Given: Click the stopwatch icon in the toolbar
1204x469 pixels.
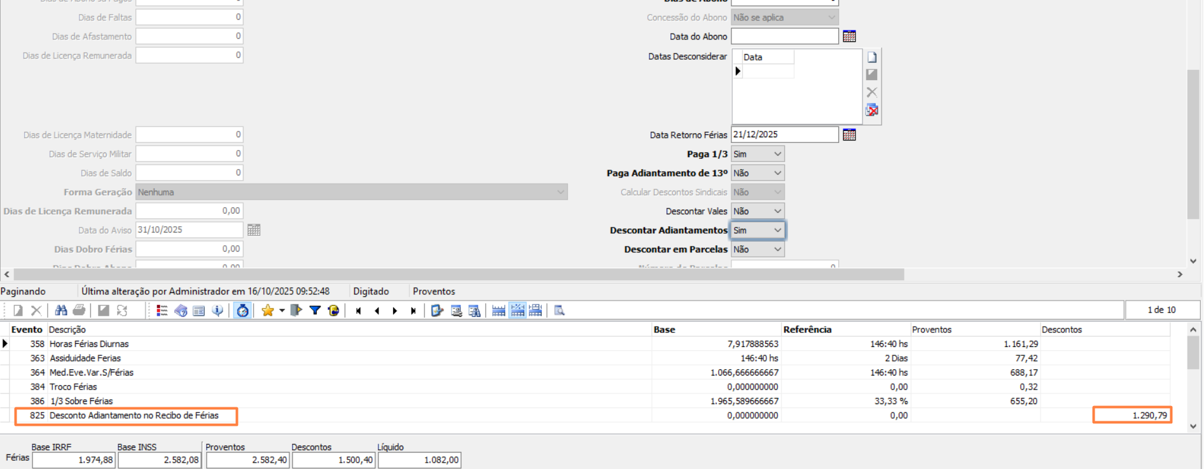Looking at the screenshot, I should 242,311.
